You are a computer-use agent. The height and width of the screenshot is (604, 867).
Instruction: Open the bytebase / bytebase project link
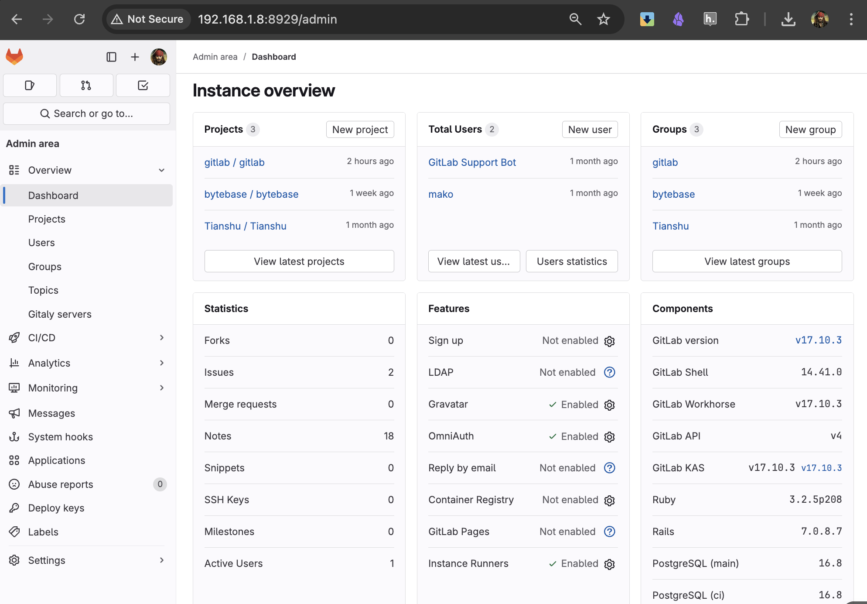pyautogui.click(x=252, y=194)
